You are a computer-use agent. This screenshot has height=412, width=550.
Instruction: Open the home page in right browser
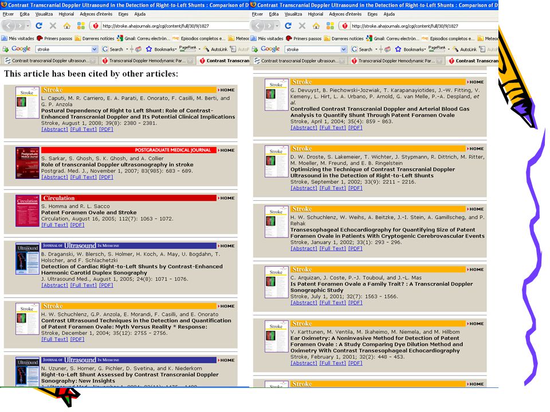click(316, 26)
